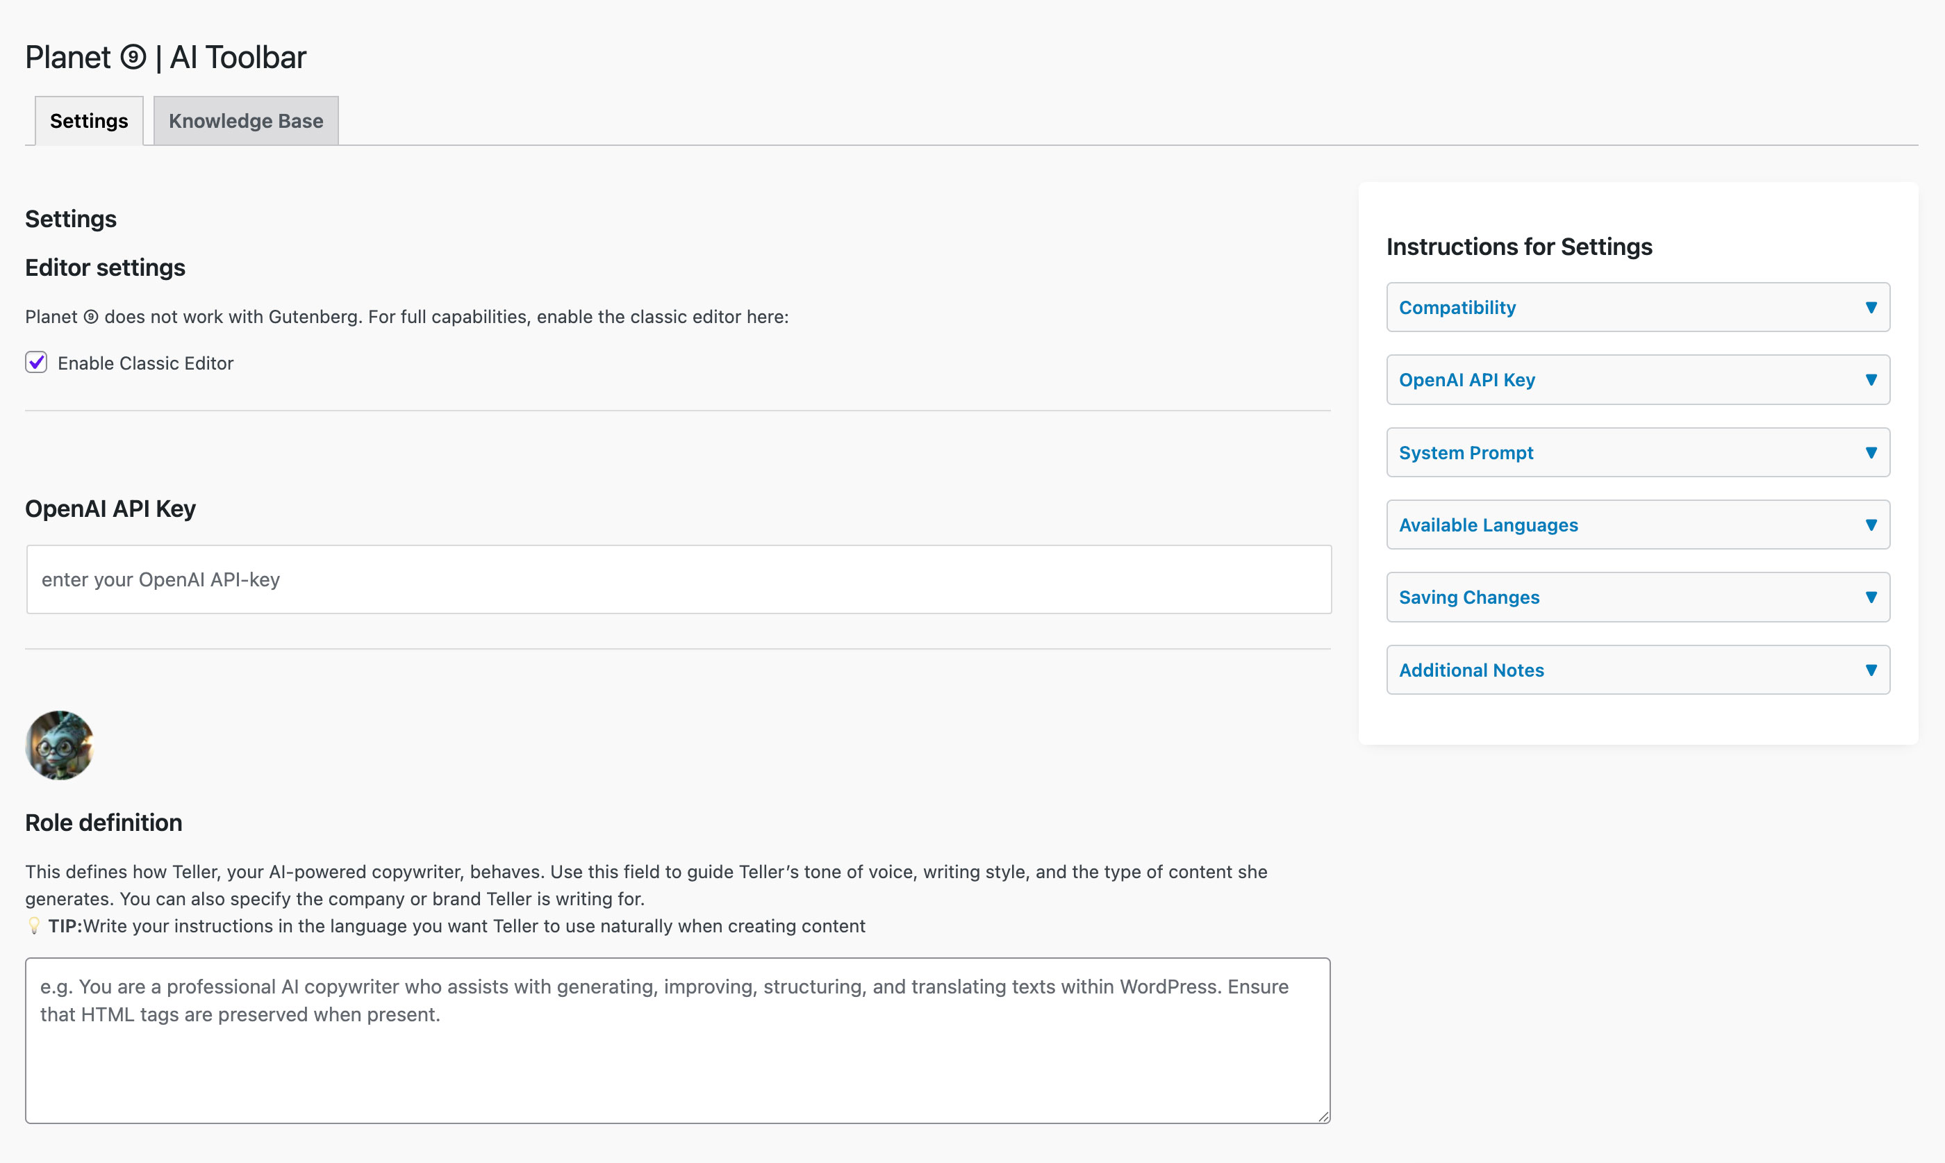Switch to the Knowledge Base tab
The height and width of the screenshot is (1163, 1945).
coord(245,121)
